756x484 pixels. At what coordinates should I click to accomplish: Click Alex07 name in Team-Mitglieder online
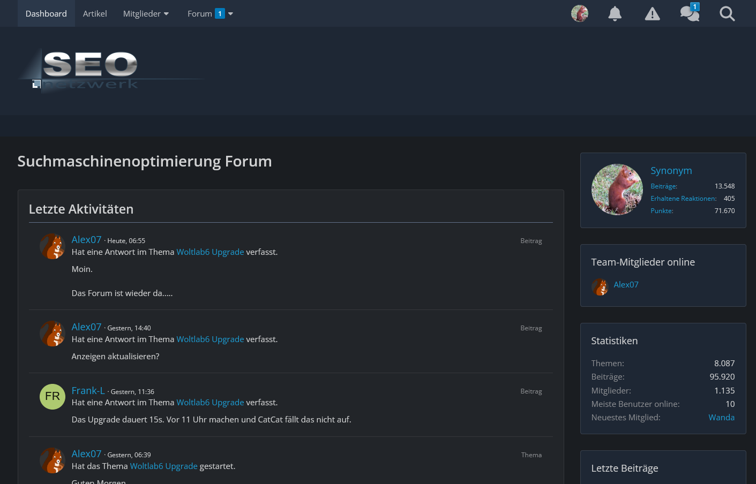coord(626,285)
